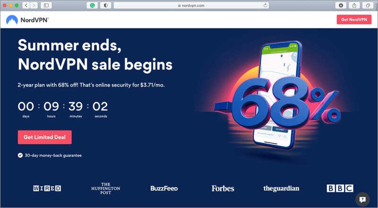Click theguardian logo

(x=281, y=188)
